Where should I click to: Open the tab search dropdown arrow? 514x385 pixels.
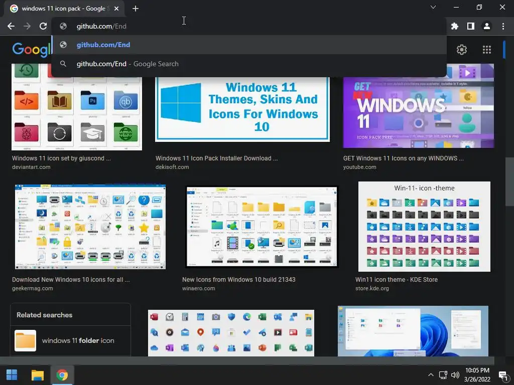point(433,7)
